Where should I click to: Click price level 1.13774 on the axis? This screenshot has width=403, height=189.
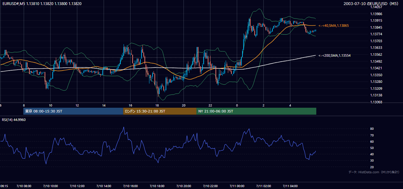pos(377,34)
